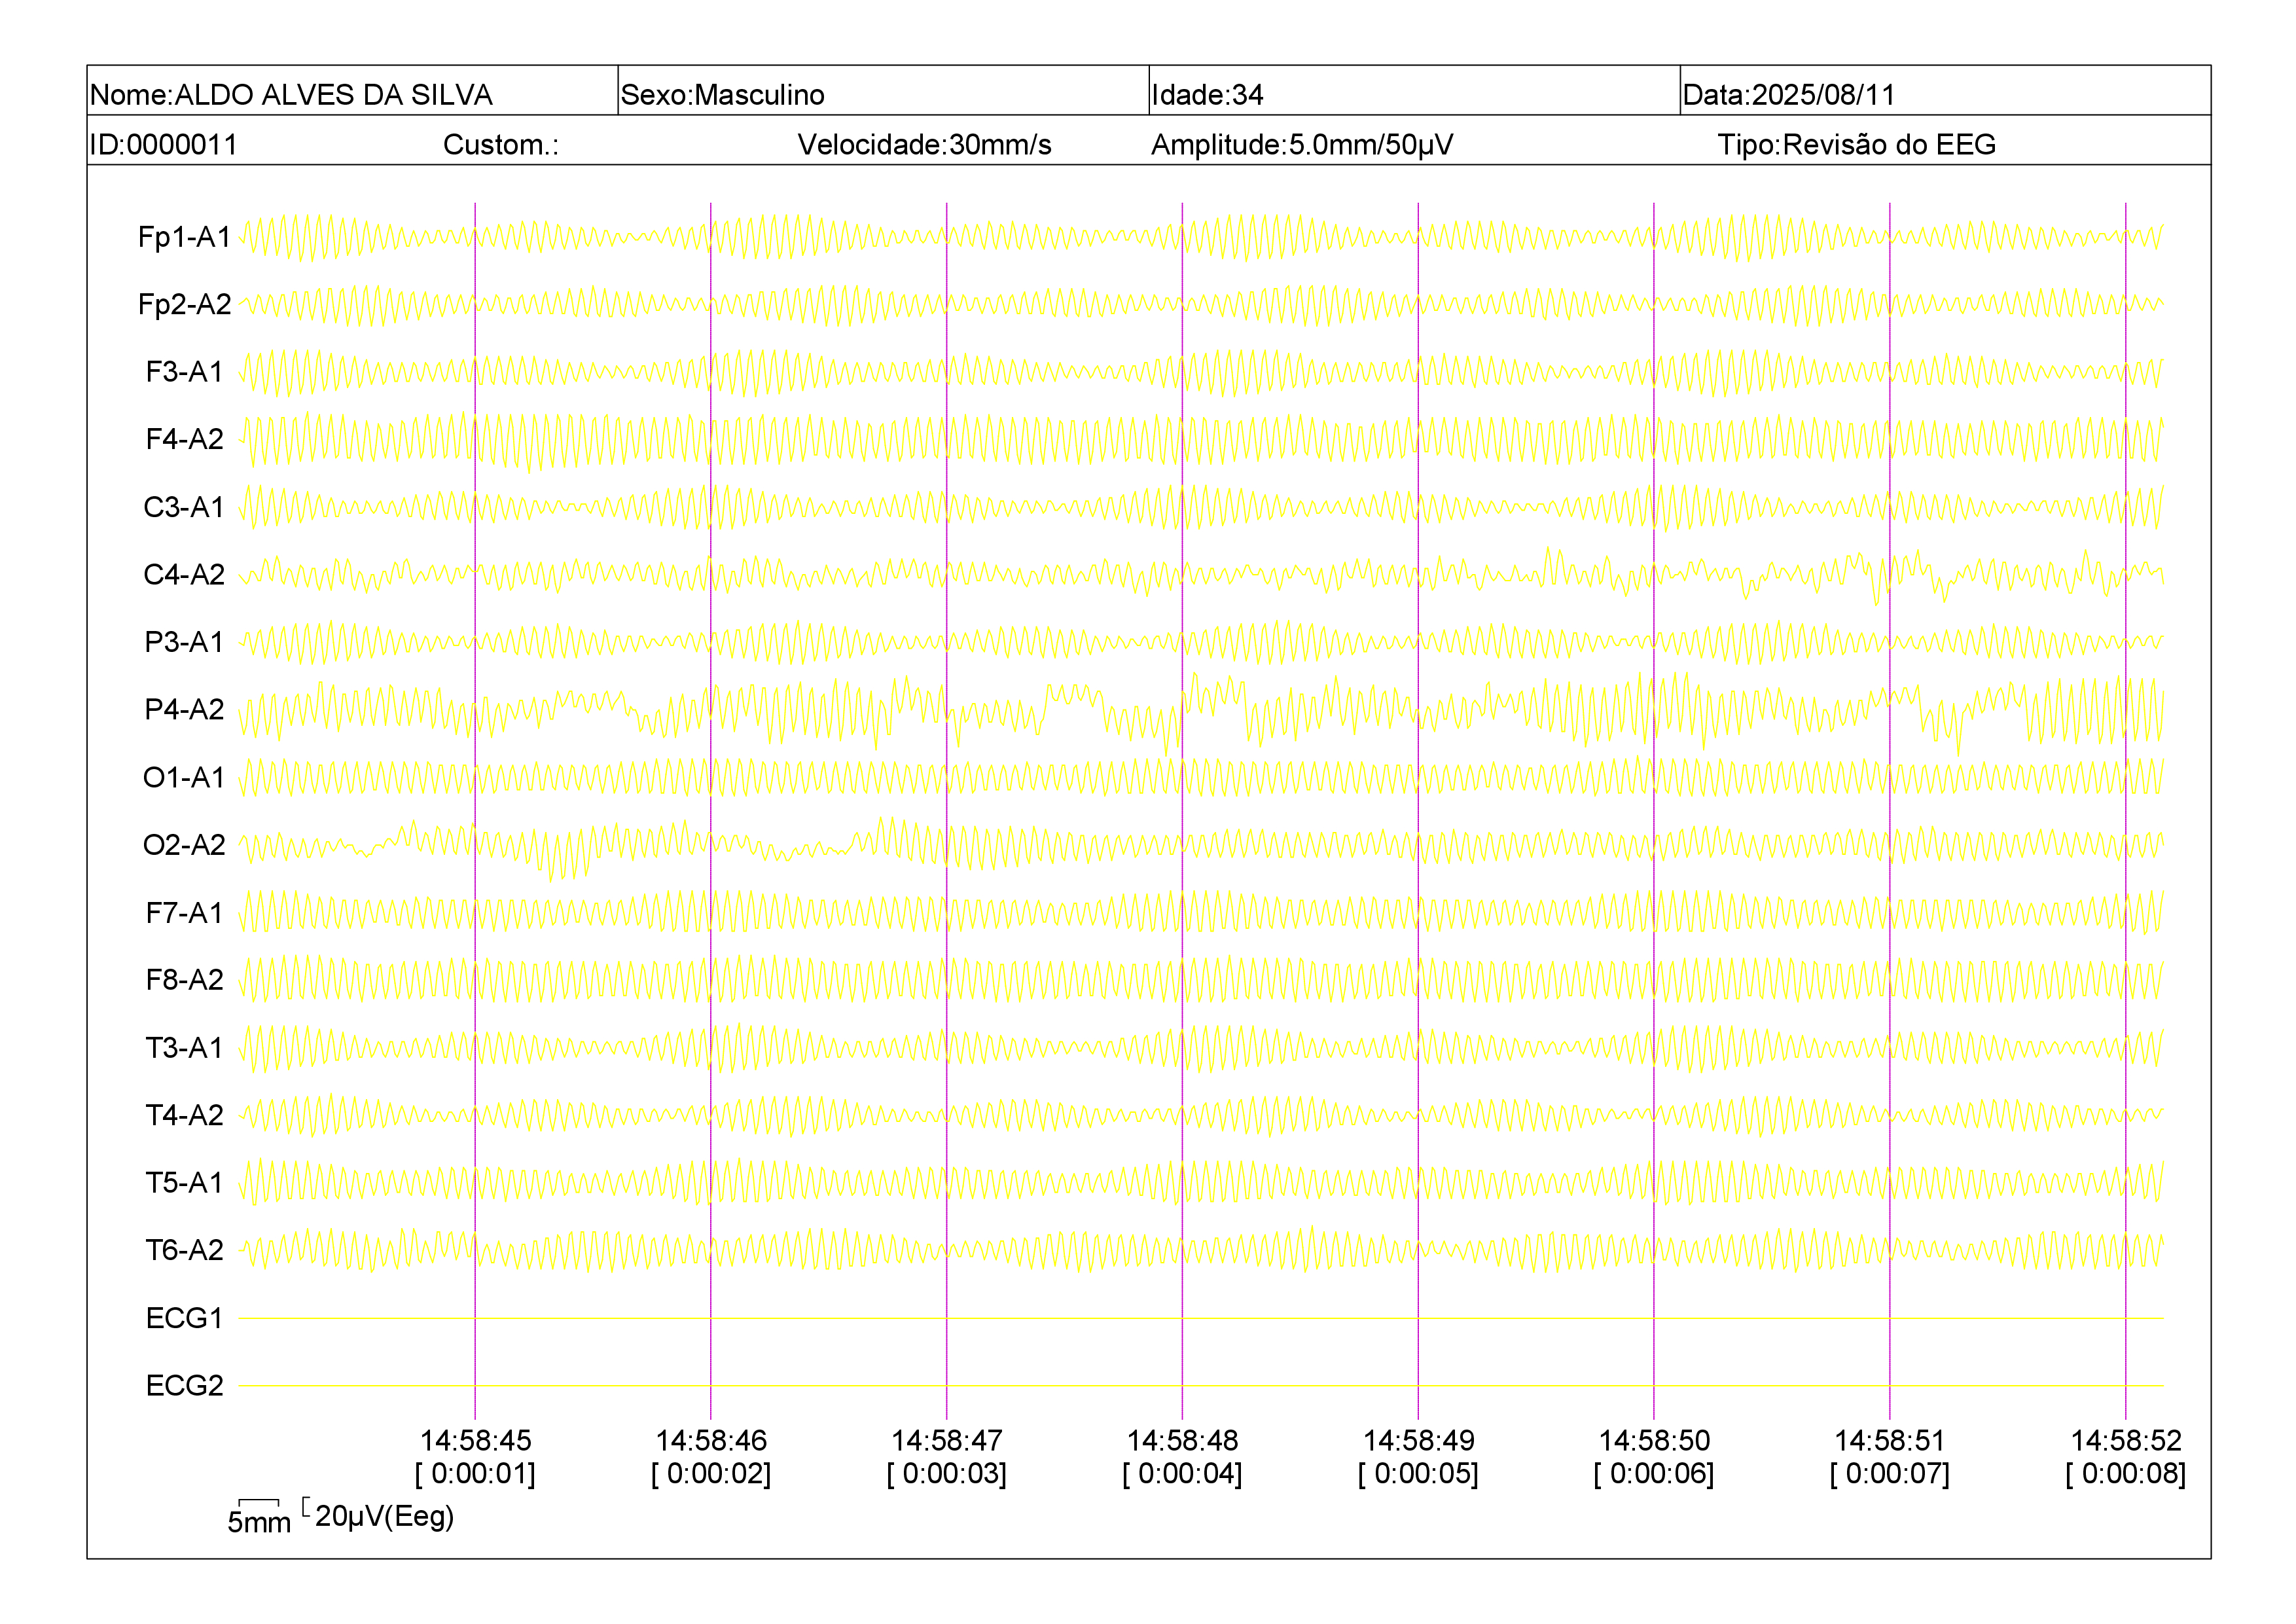Select the P3-A1 channel label
The width and height of the screenshot is (2296, 1624).
click(184, 642)
